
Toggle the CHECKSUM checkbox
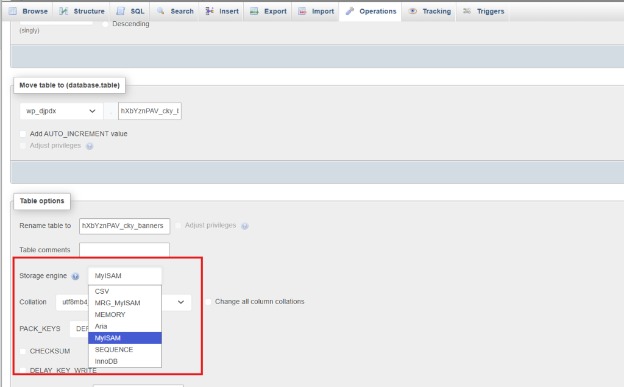point(23,352)
